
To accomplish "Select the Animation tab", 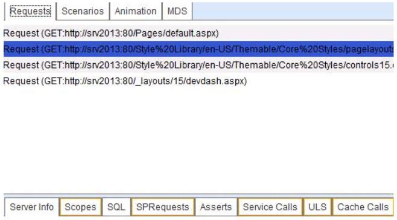I will [136, 11].
